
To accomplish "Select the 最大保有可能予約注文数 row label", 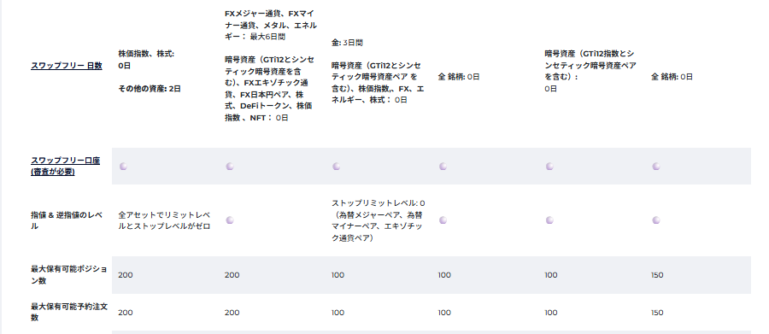I will coord(68,313).
